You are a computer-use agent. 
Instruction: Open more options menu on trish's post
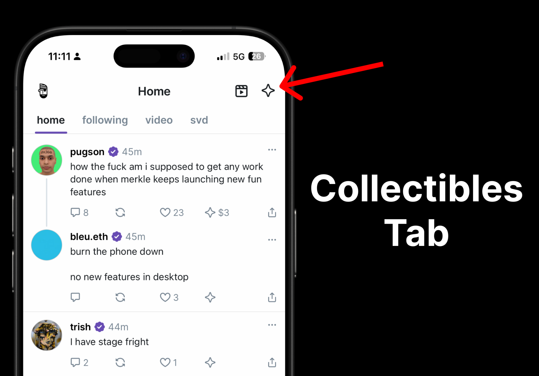272,325
